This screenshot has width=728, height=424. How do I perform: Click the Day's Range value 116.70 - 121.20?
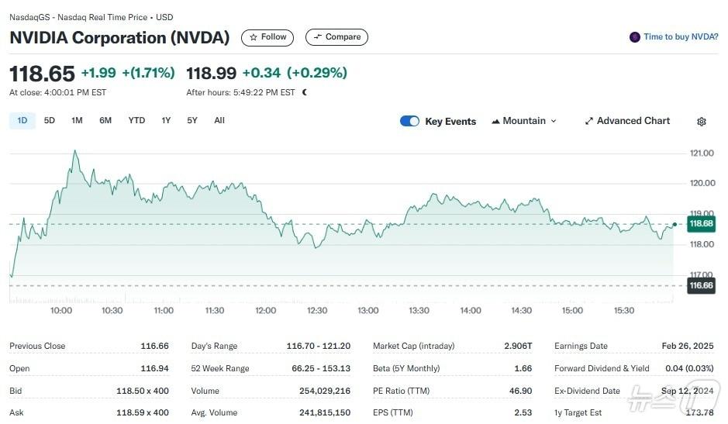pos(319,346)
